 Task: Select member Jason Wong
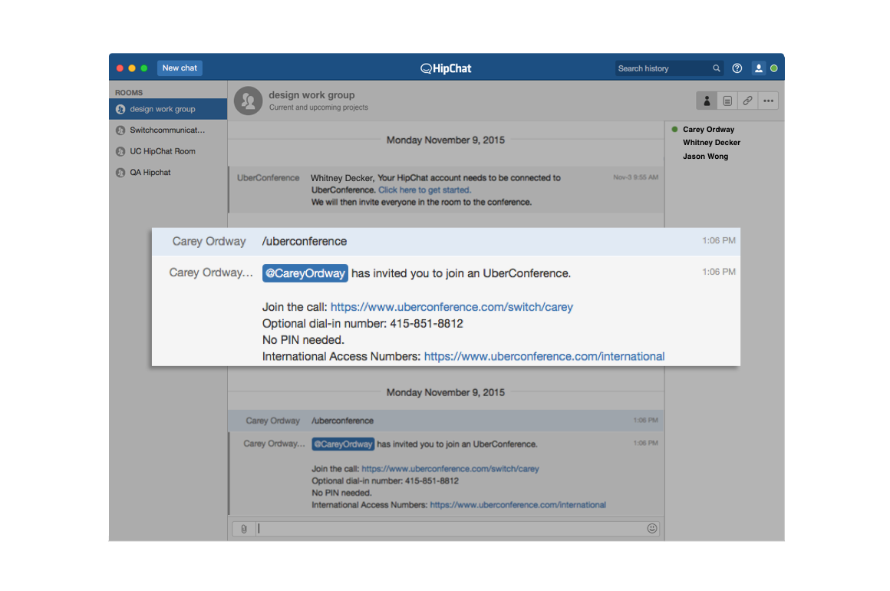click(705, 156)
